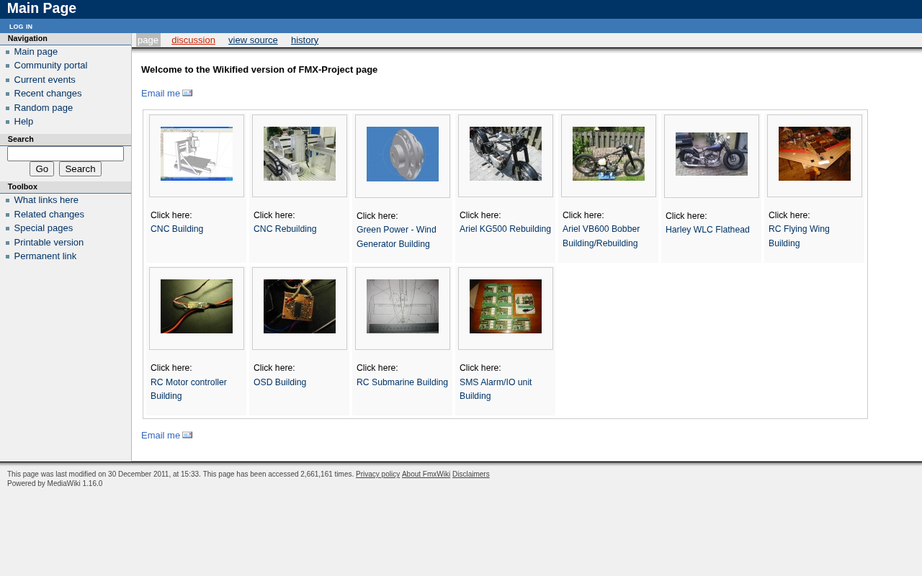Screen dimensions: 922x576
Task: Select Printable version in Toolbox
Action: tap(48, 243)
